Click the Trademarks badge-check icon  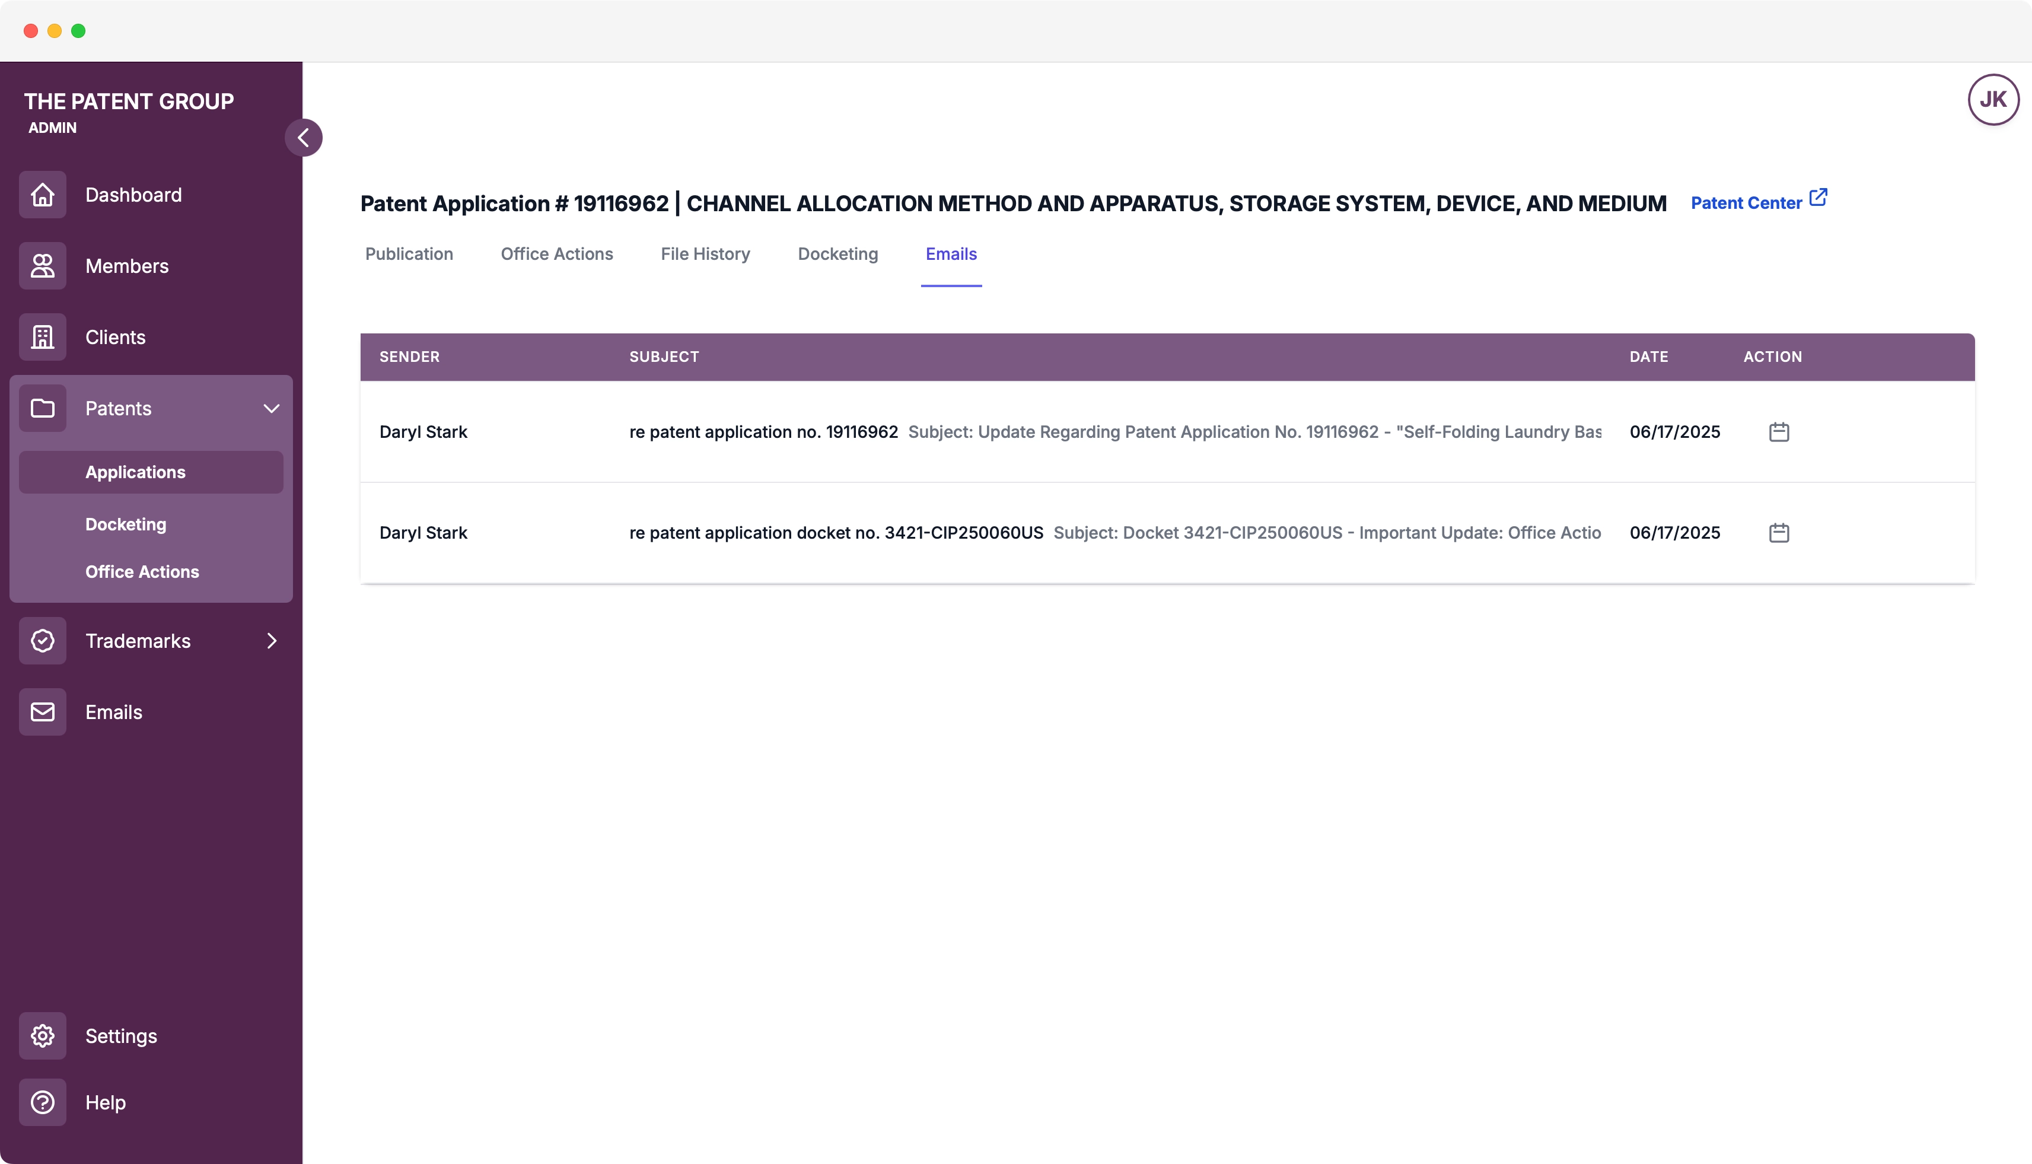click(42, 640)
